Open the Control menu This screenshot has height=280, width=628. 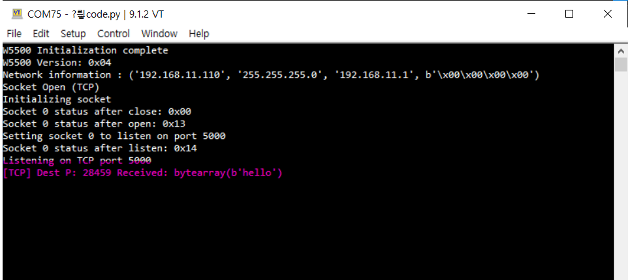tap(114, 34)
